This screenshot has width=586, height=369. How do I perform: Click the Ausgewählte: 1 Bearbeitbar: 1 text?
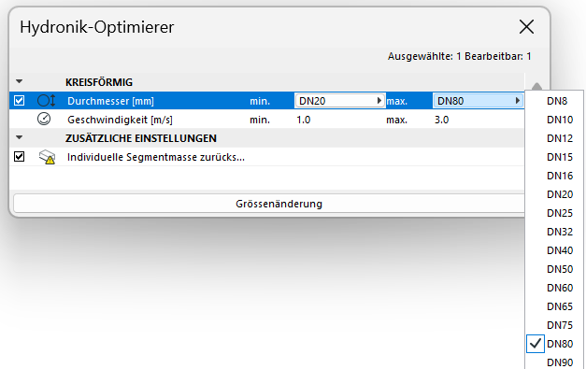click(x=459, y=56)
